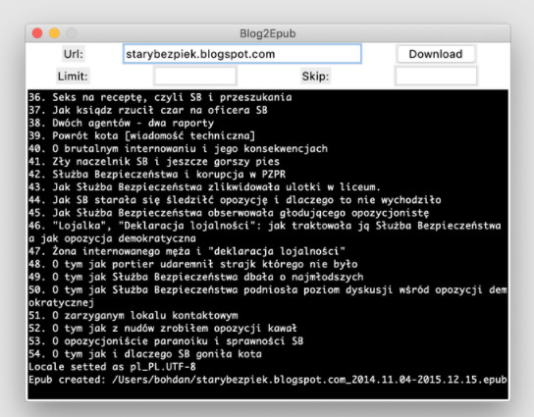Viewport: 534px width, 417px height.
Task: Select line 38 "Dwóch agentów - dwa raporty"
Action: pyautogui.click(x=122, y=123)
